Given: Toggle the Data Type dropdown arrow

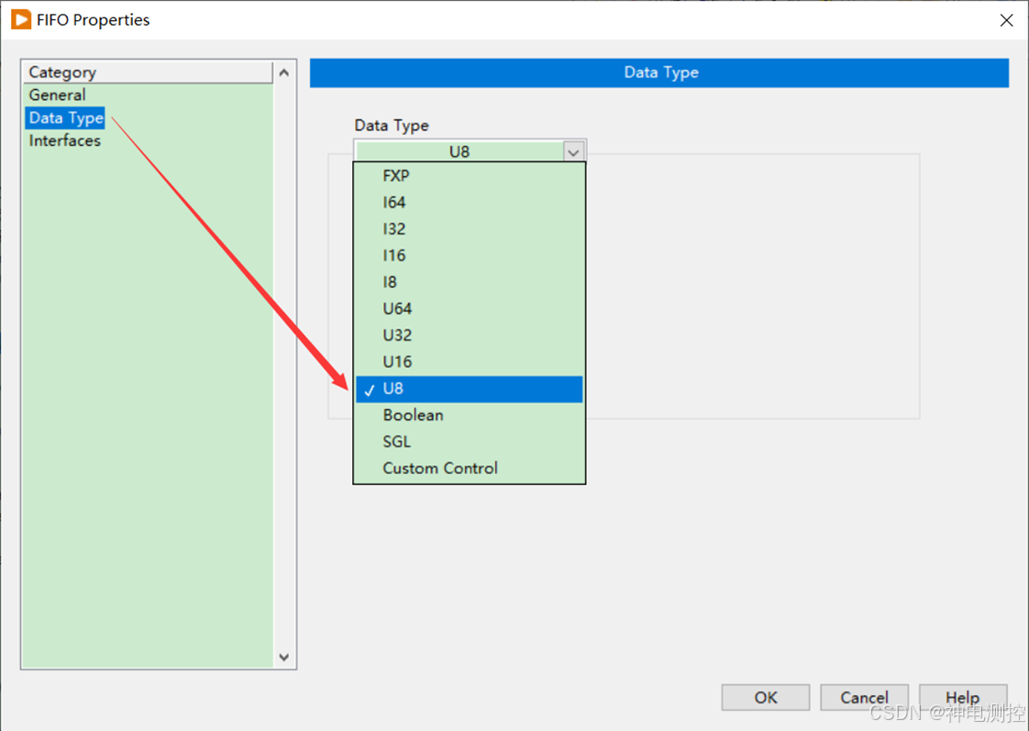Looking at the screenshot, I should point(573,152).
